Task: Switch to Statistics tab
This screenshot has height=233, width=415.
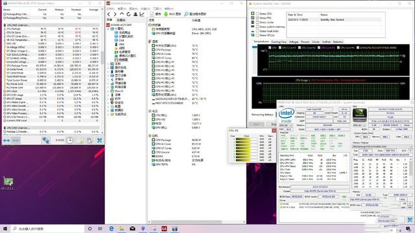Action: pyautogui.click(x=338, y=41)
